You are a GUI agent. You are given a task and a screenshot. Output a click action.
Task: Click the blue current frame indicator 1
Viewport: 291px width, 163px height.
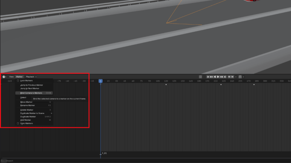pyautogui.click(x=100, y=81)
